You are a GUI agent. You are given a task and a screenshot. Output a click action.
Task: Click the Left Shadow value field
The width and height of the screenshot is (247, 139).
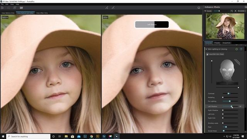pyautogui.click(x=240, y=107)
